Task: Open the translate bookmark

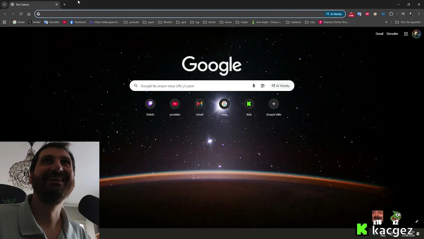Action: [52, 22]
